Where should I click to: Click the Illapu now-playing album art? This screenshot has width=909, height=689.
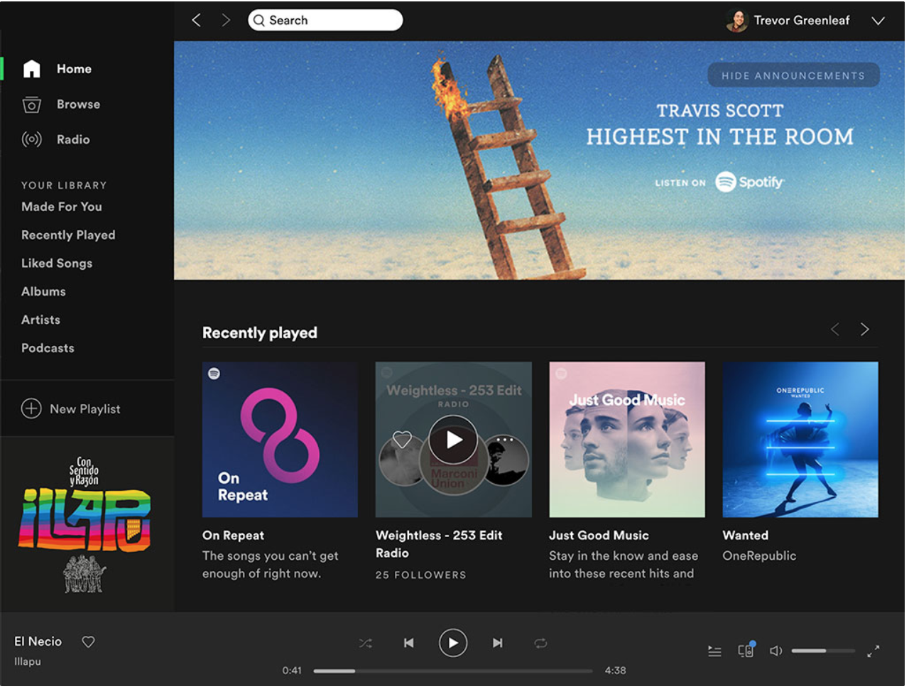tap(87, 523)
